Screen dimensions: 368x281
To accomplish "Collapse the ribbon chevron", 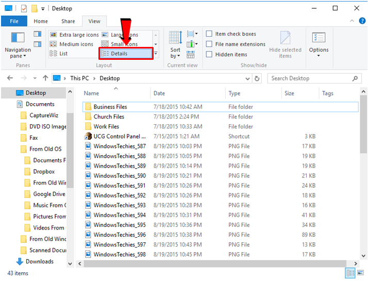I will point(352,21).
